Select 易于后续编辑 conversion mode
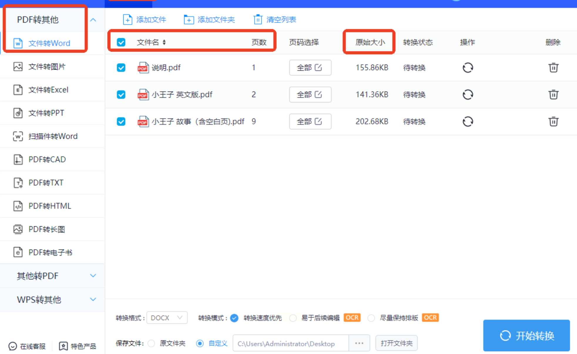This screenshot has height=354, width=577. (293, 318)
